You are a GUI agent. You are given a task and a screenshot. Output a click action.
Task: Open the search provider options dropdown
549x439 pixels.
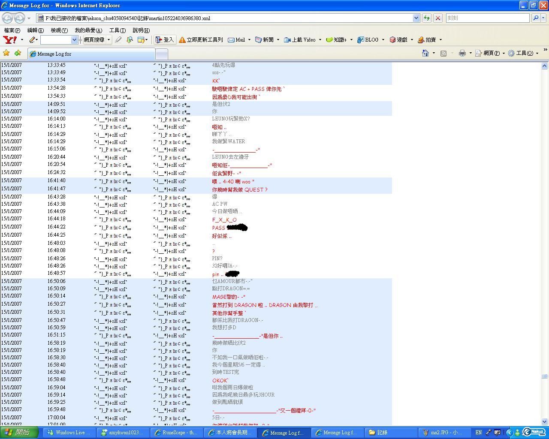[543, 18]
